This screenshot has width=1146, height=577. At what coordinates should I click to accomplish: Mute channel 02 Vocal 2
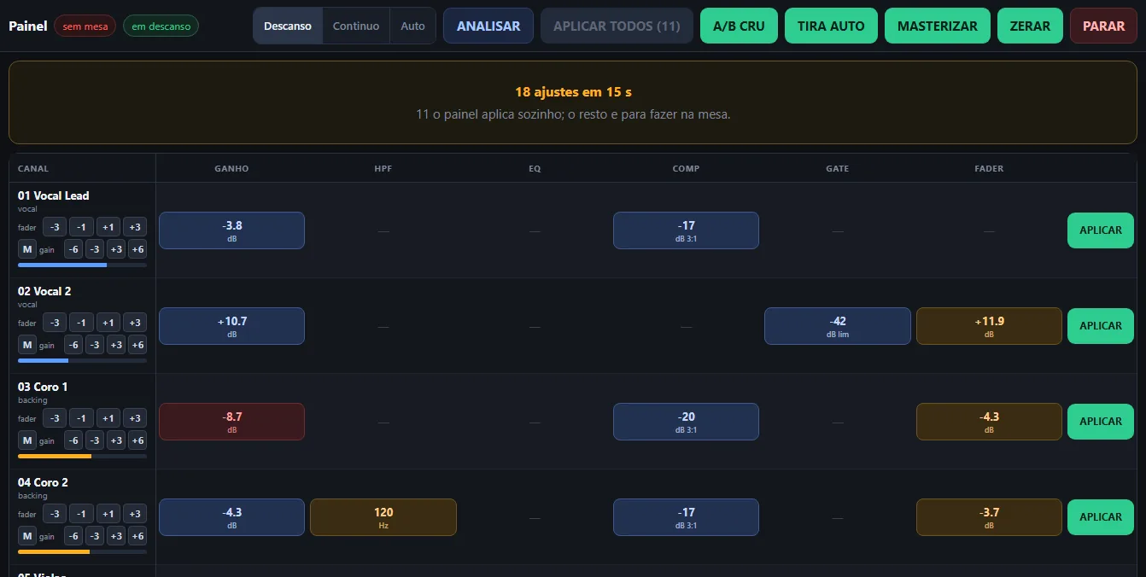tap(27, 345)
